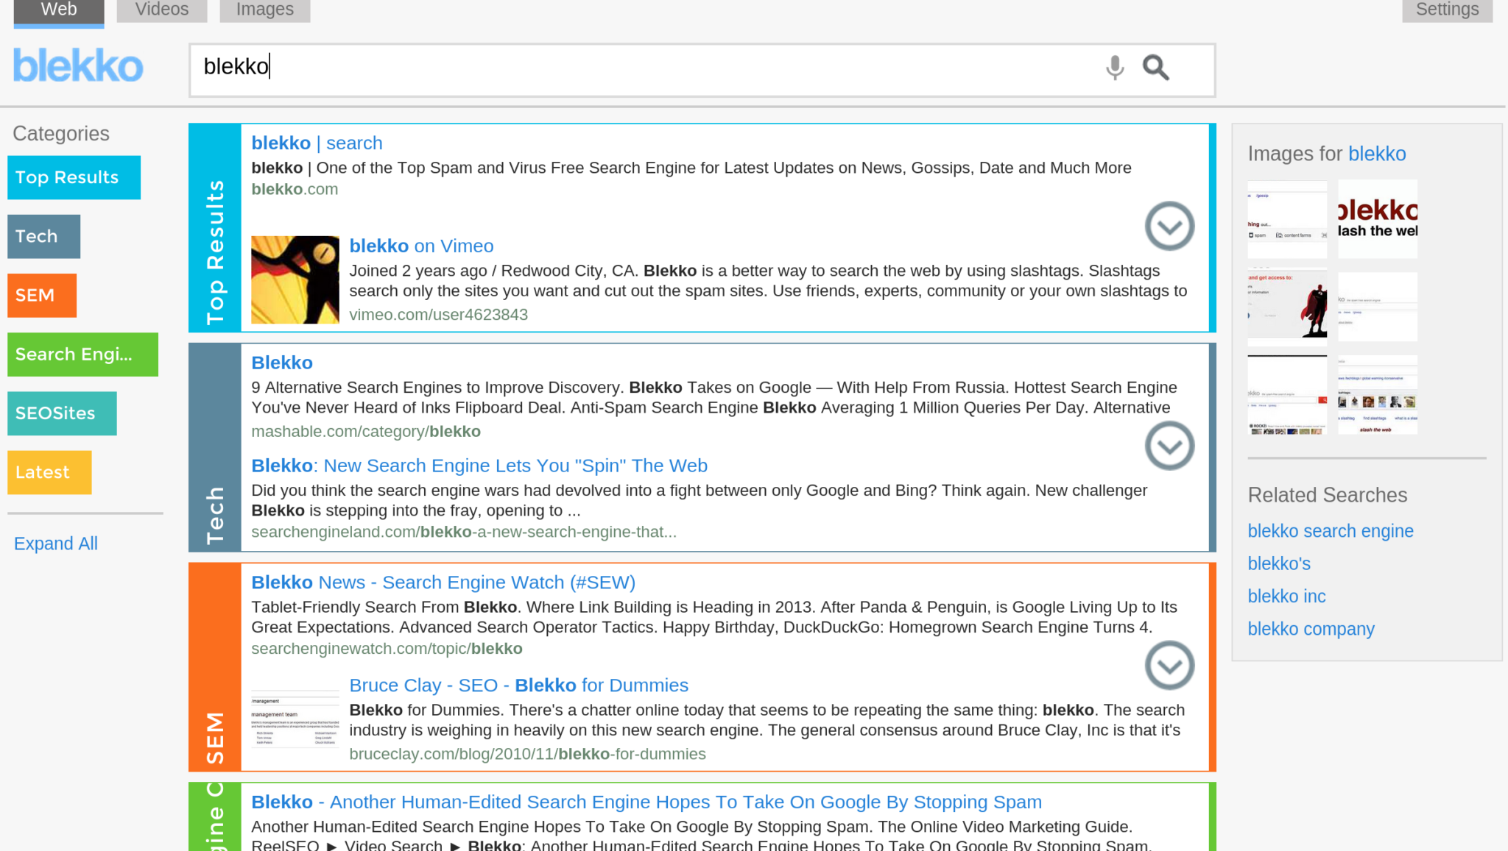This screenshot has width=1508, height=851.
Task: Click the 'blekko search engine' related search
Action: click(x=1330, y=531)
